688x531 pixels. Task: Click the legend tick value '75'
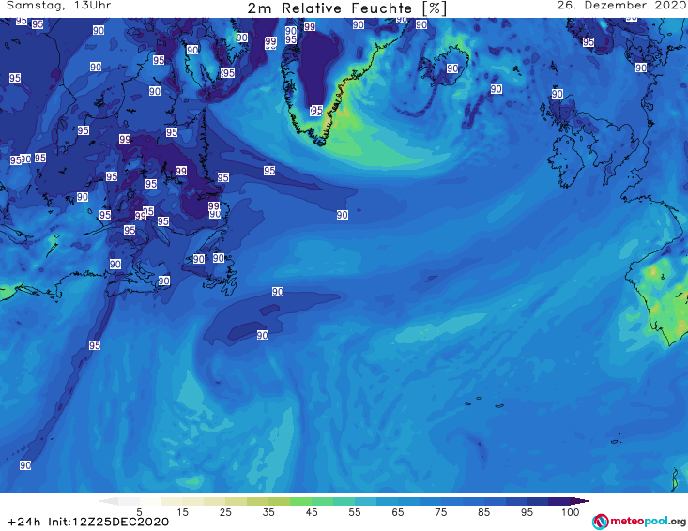(x=440, y=512)
